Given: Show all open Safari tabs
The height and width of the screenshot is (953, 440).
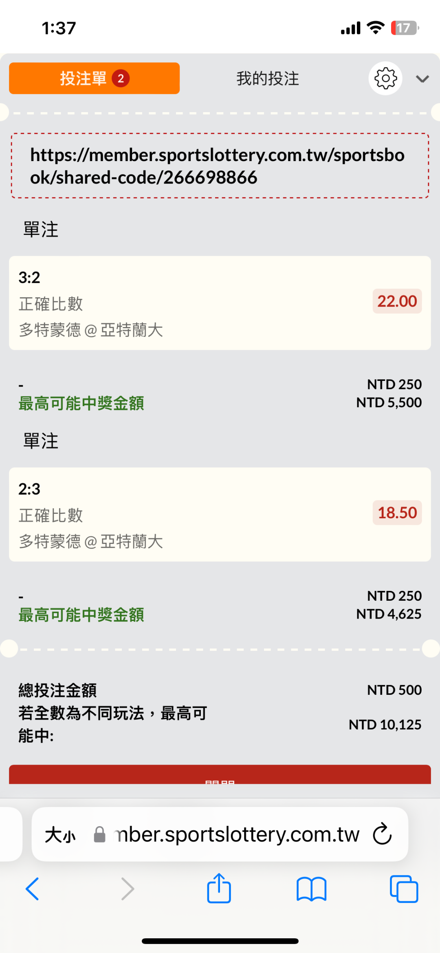Looking at the screenshot, I should point(404,889).
